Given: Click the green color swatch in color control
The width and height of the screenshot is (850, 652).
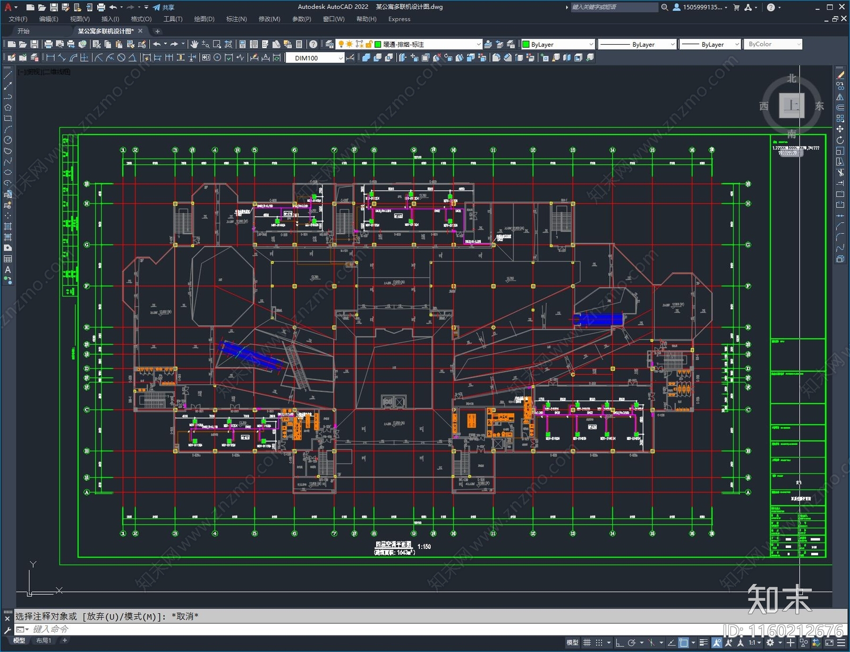Looking at the screenshot, I should 526,45.
